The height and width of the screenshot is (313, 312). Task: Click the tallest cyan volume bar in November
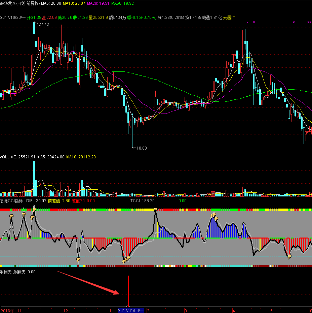coord(34,179)
